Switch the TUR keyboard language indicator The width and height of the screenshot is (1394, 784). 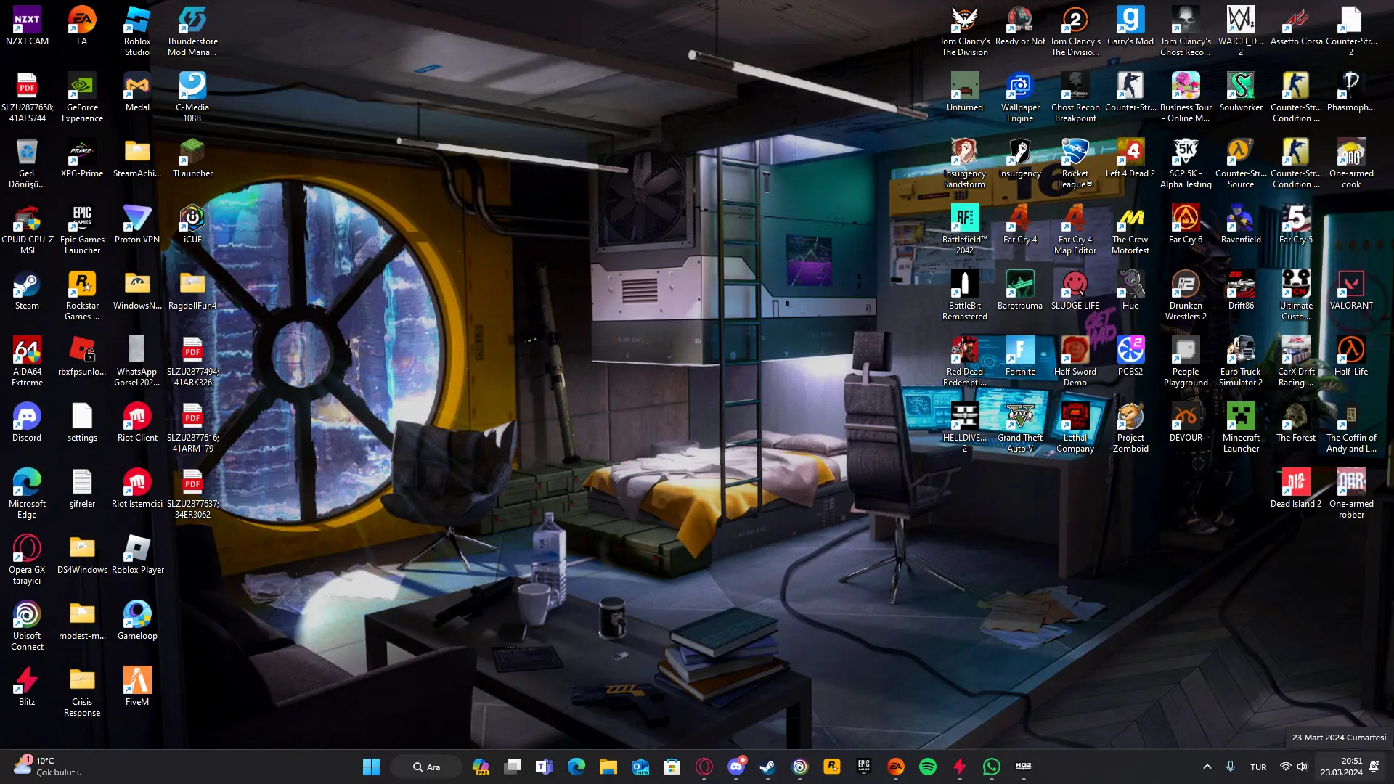(x=1258, y=767)
